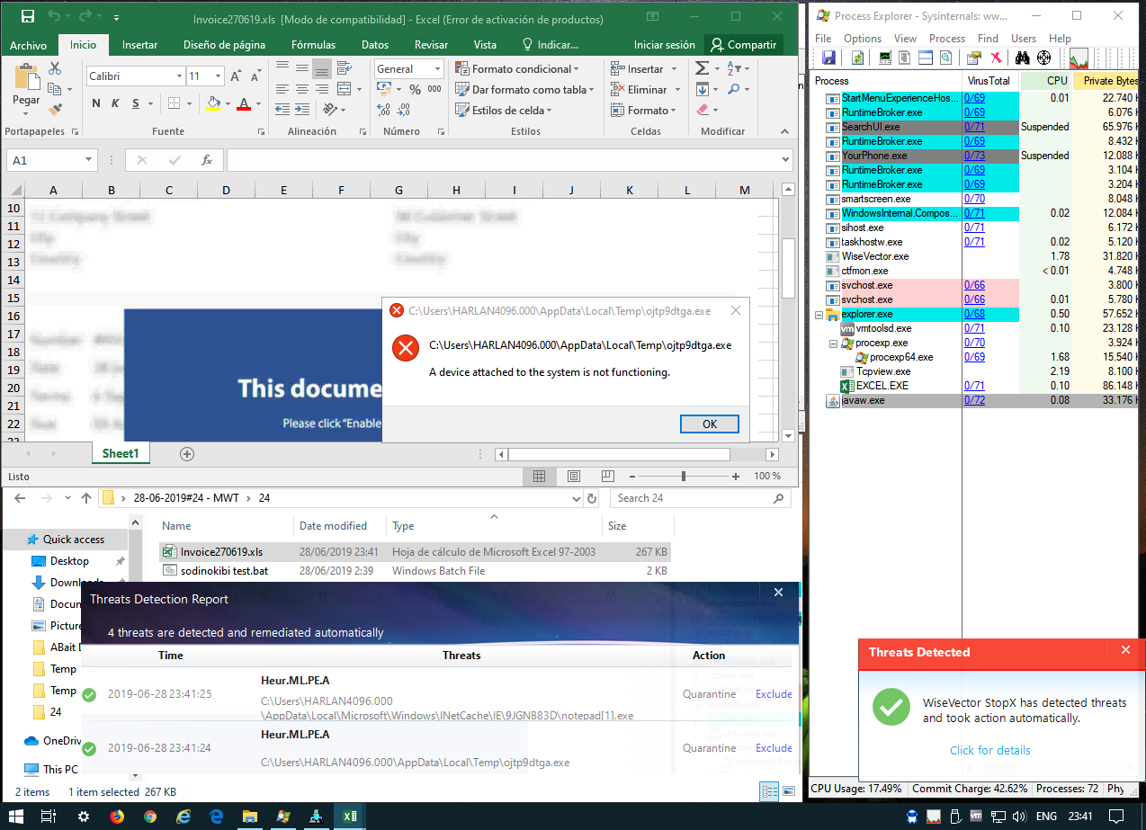Select sodinokibi test.bat file
The width and height of the screenshot is (1146, 830).
pyautogui.click(x=224, y=570)
